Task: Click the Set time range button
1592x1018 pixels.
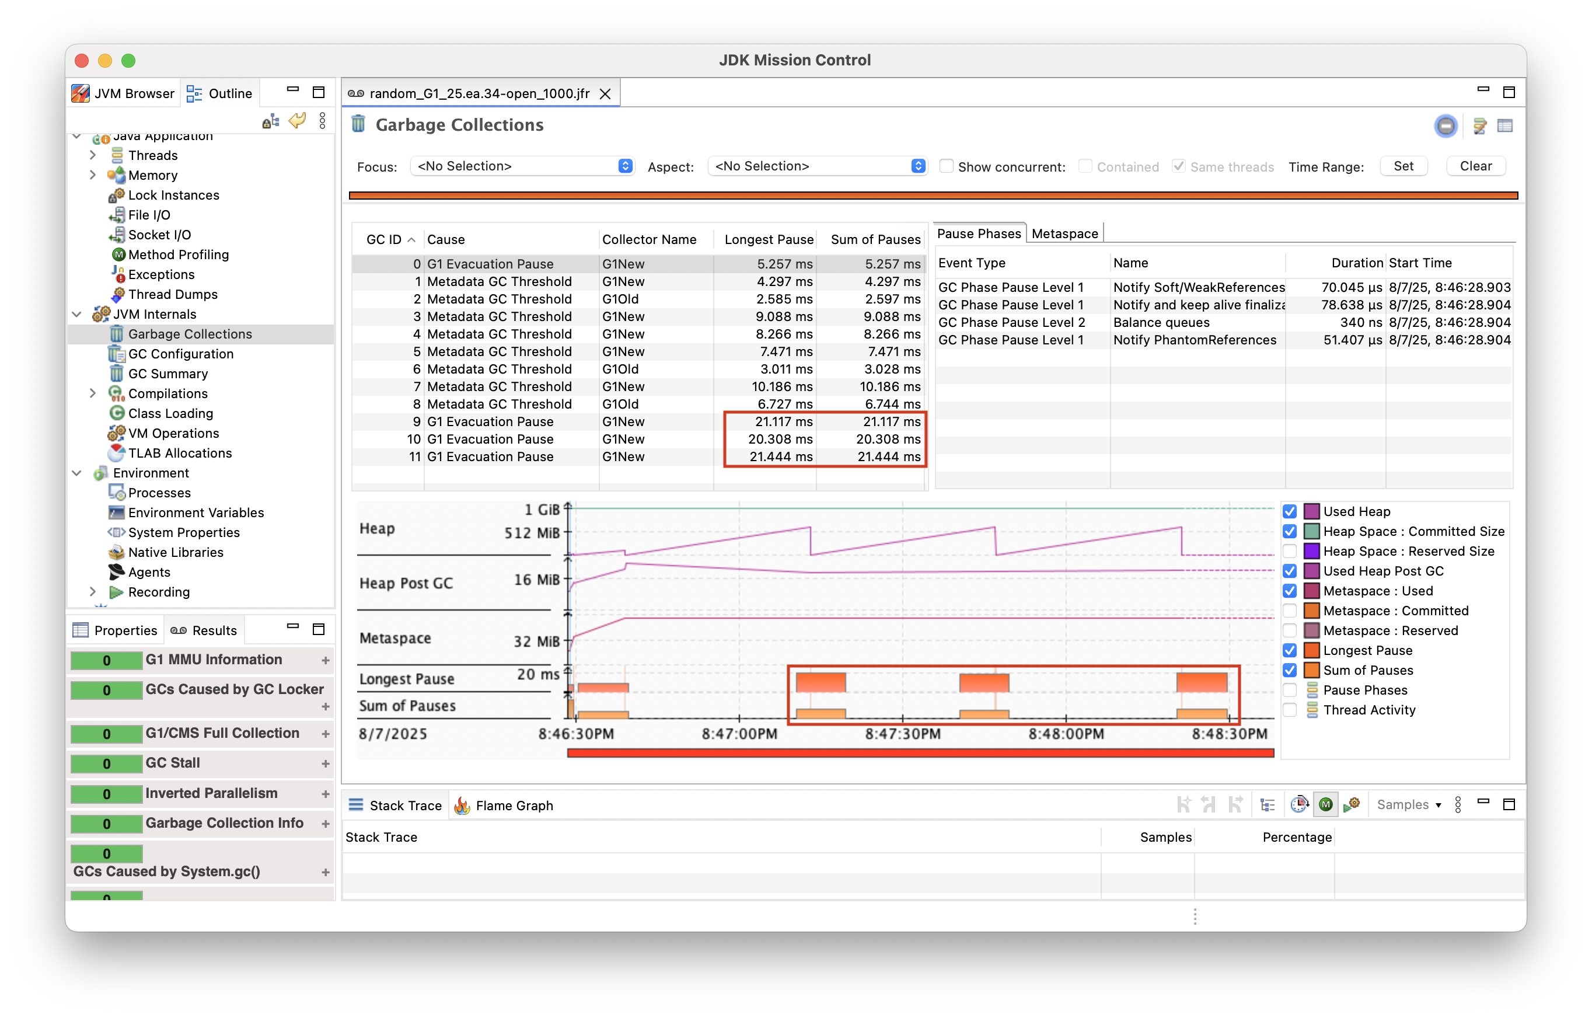Action: tap(1403, 166)
